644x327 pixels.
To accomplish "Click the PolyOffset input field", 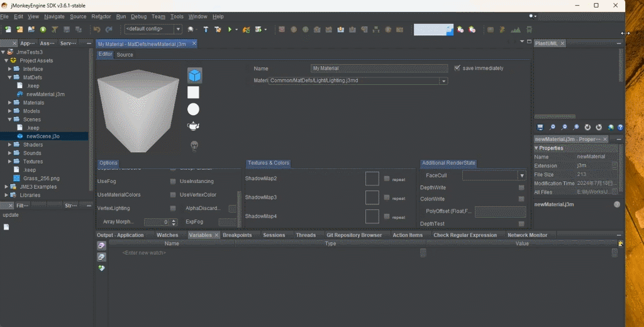I will (x=500, y=212).
